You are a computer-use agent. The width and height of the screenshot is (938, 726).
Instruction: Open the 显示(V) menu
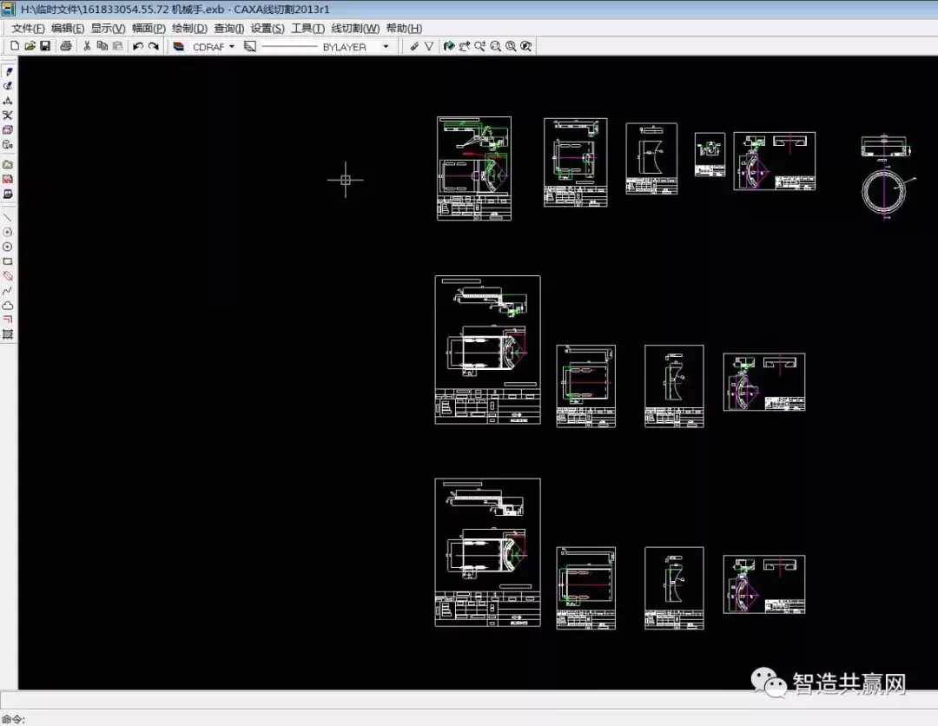point(108,28)
